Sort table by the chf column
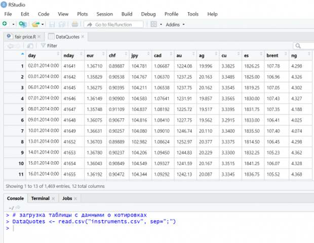Viewport: 314px width, 243px height. pos(117,56)
